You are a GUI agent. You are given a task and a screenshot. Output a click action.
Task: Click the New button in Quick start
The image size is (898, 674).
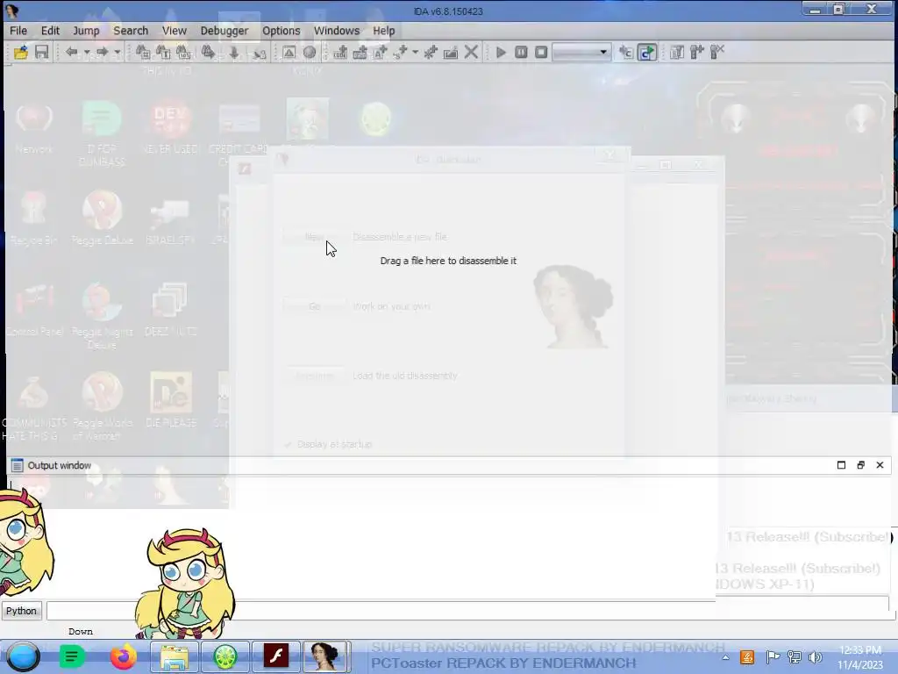coord(315,237)
